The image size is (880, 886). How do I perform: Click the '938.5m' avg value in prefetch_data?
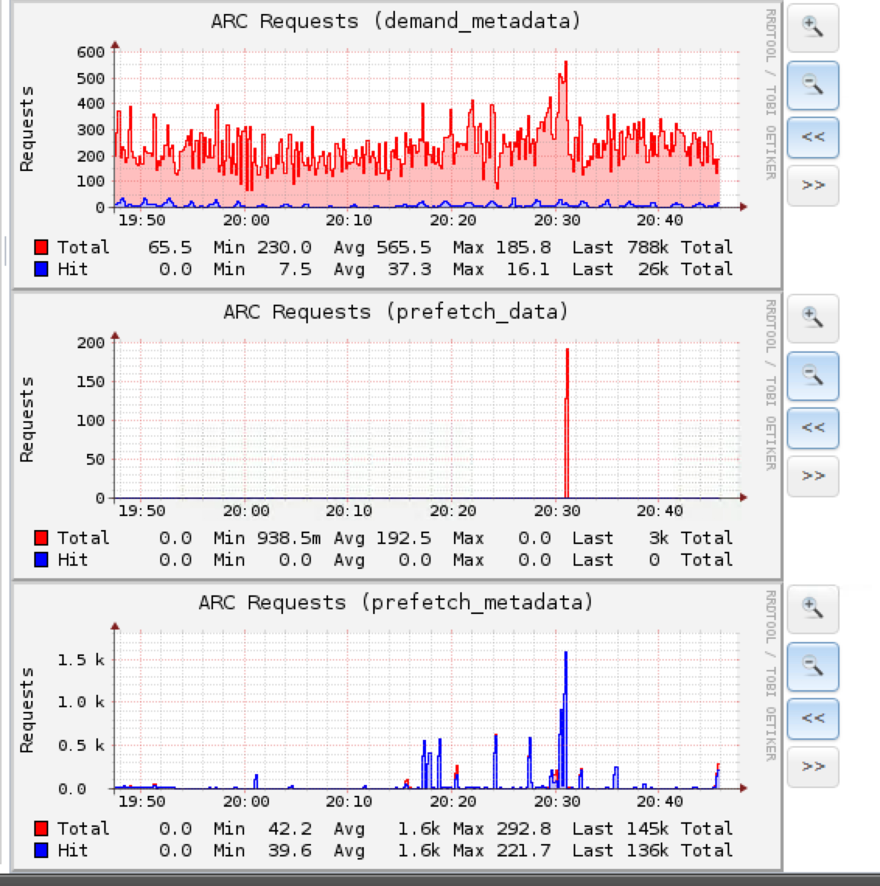288,538
